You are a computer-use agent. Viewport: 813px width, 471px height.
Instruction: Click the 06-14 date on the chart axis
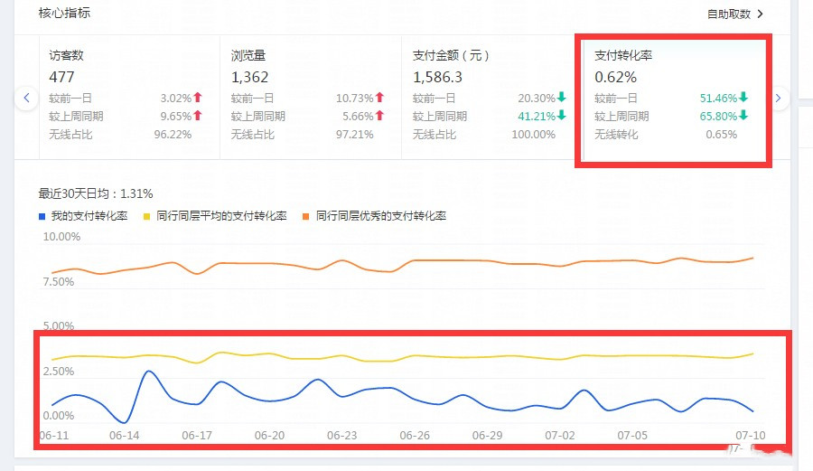coord(125,436)
